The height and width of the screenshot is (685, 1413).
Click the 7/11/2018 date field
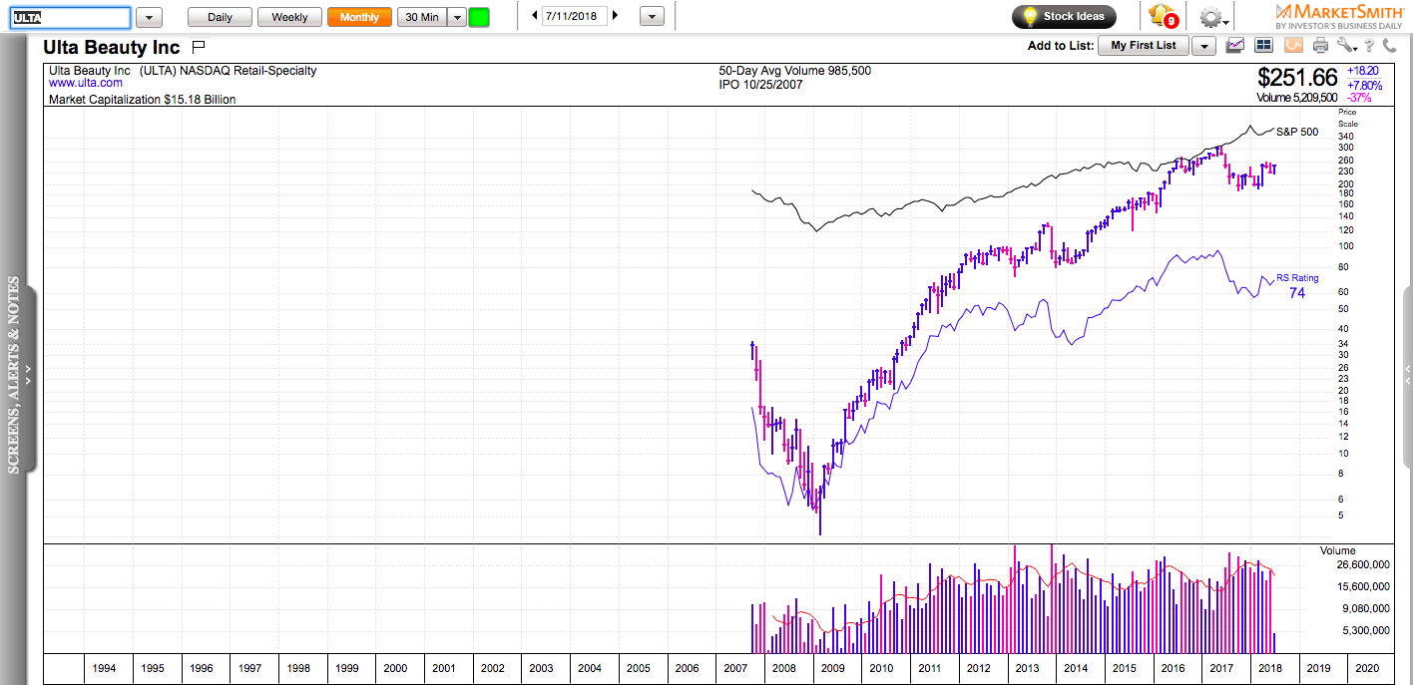click(575, 17)
